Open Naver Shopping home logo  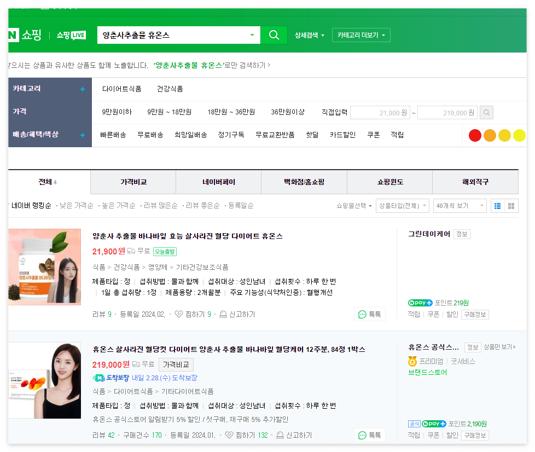point(25,35)
